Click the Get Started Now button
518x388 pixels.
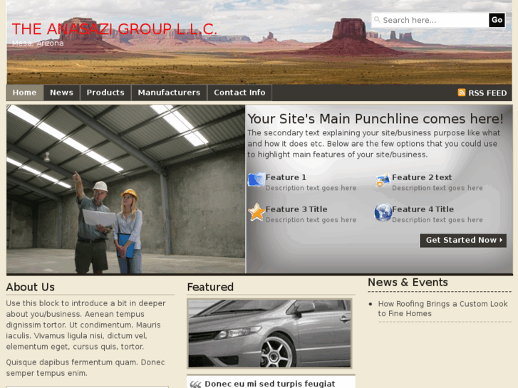(463, 240)
